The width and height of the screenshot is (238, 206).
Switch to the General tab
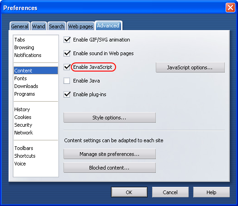point(20,26)
